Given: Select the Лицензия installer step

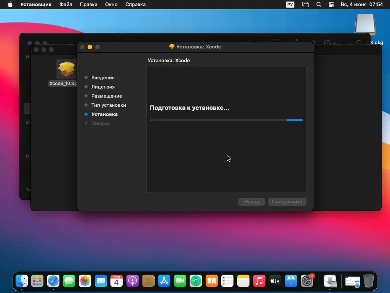Looking at the screenshot, I should [x=103, y=87].
